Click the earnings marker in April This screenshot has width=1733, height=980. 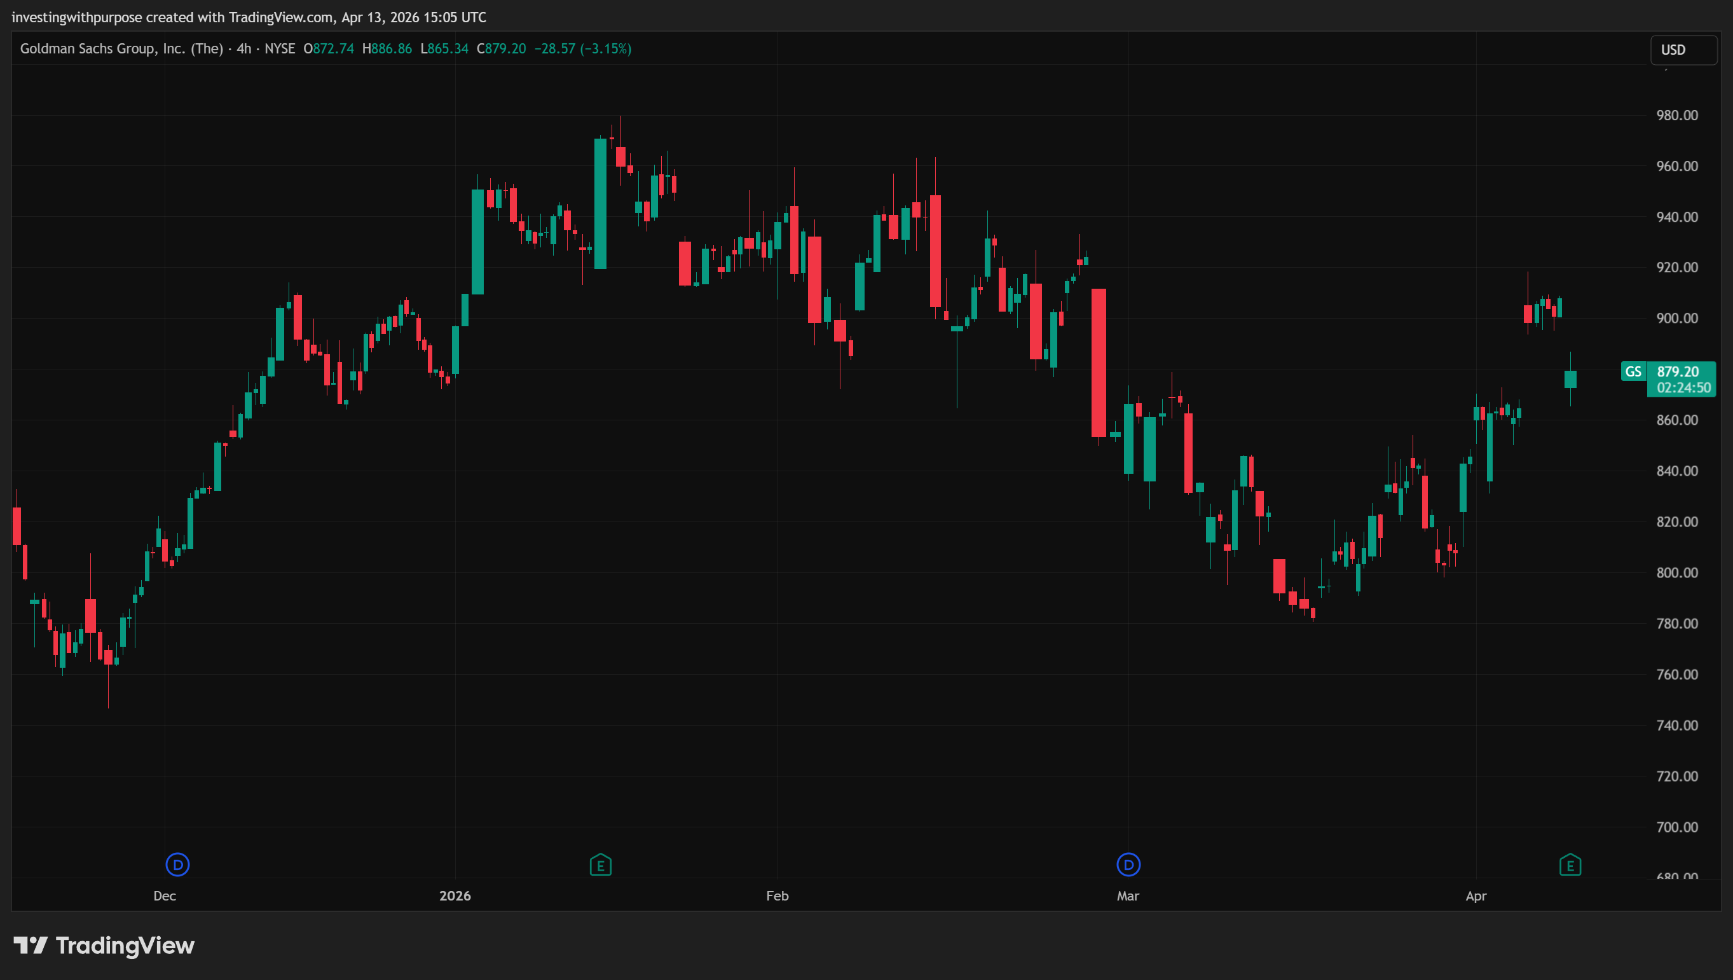point(1570,864)
